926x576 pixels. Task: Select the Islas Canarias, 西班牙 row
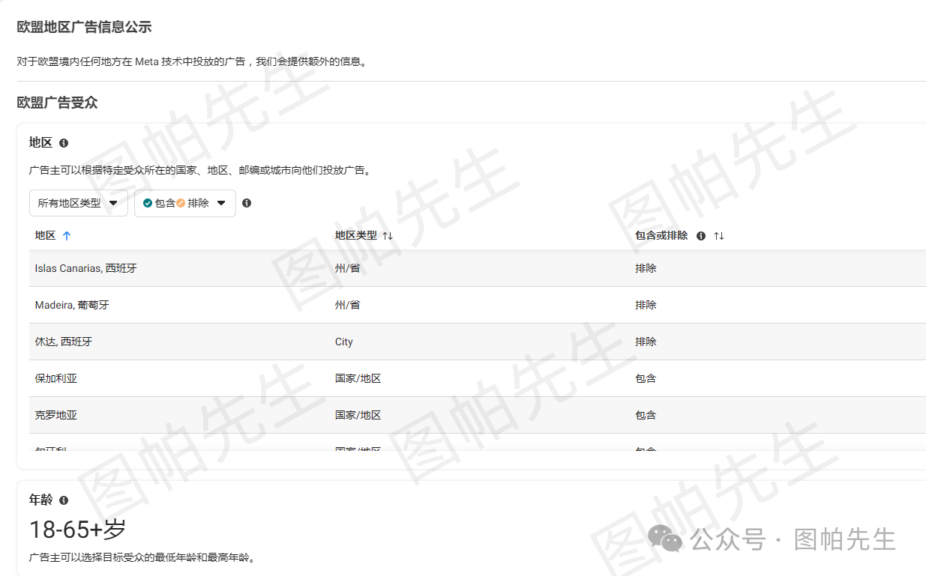(x=85, y=268)
